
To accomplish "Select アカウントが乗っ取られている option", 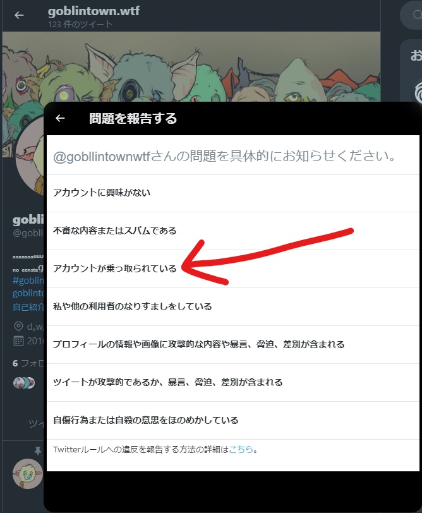I will tap(233, 269).
